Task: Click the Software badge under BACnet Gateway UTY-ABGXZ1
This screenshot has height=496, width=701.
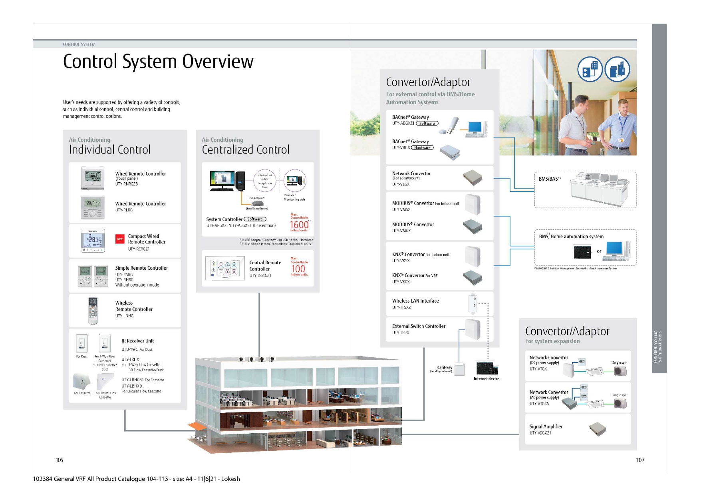Action: pyautogui.click(x=427, y=123)
